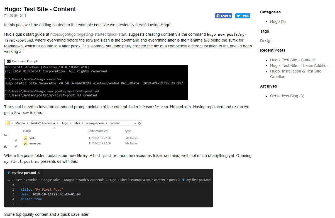The image size is (335, 218).
Task: Click the draft: true code line
Action: click(x=31, y=199)
